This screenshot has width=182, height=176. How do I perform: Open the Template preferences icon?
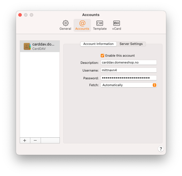[x=100, y=23]
